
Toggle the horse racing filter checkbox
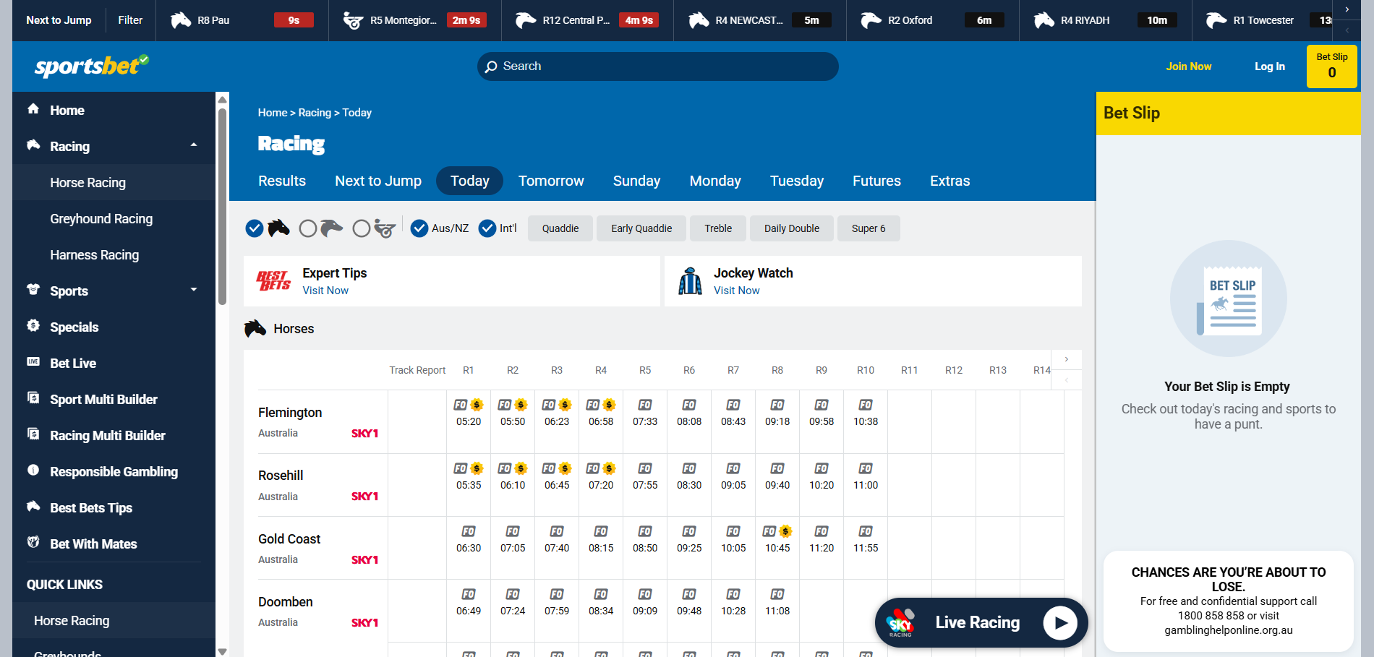255,228
